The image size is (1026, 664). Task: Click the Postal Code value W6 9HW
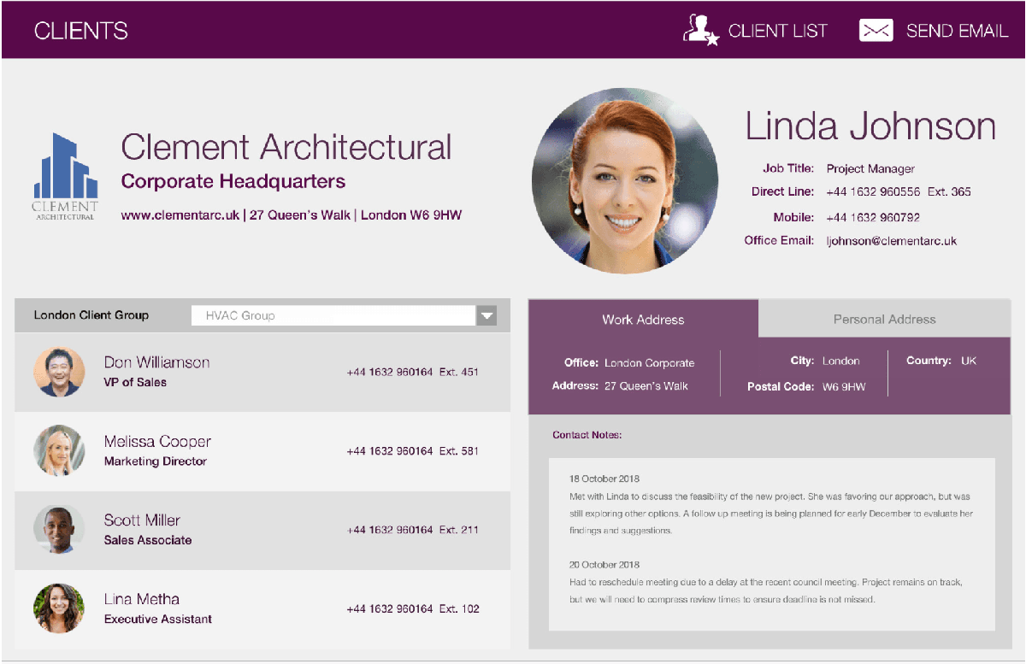pos(844,387)
